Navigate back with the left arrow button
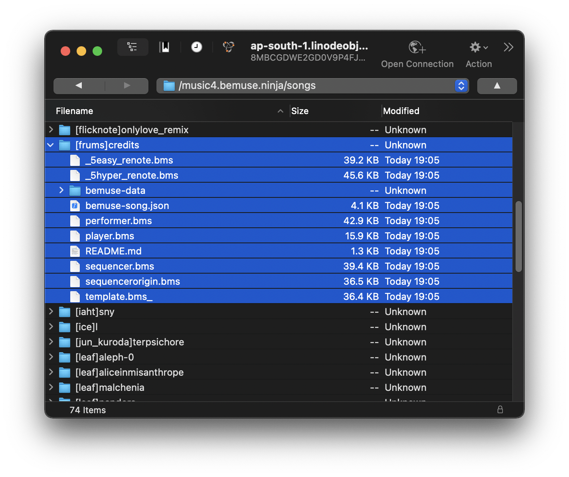The width and height of the screenshot is (569, 477). [x=78, y=86]
